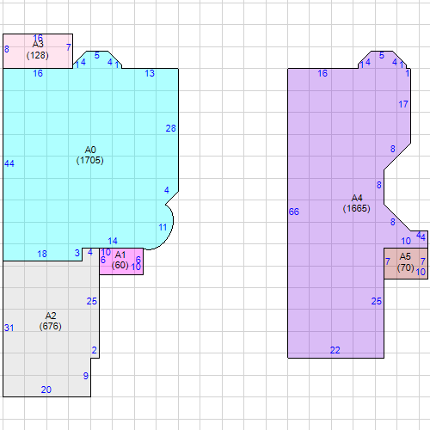Select the A2 (676) area label
Viewport: 430px width, 430px height.
click(x=51, y=321)
